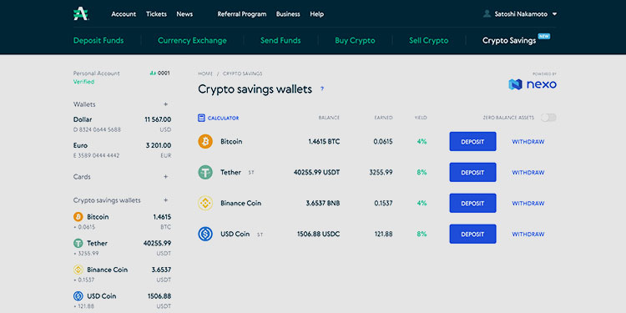Screen dimensions: 626x313
Task: Withdraw from the USD Coin savings wallet
Action: [x=528, y=234]
